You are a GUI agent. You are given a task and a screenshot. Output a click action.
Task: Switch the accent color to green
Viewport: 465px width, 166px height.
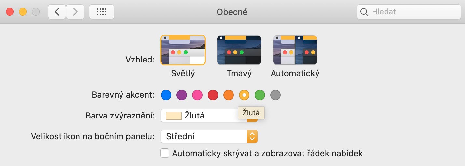(260, 95)
